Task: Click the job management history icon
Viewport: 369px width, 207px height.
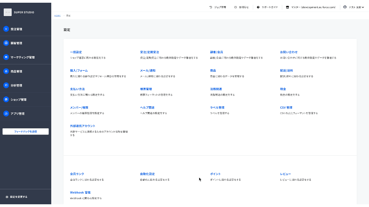Action: coord(211,7)
